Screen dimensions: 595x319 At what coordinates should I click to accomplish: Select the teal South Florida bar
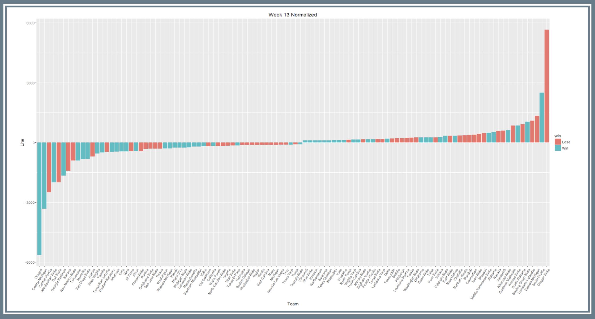click(542, 117)
